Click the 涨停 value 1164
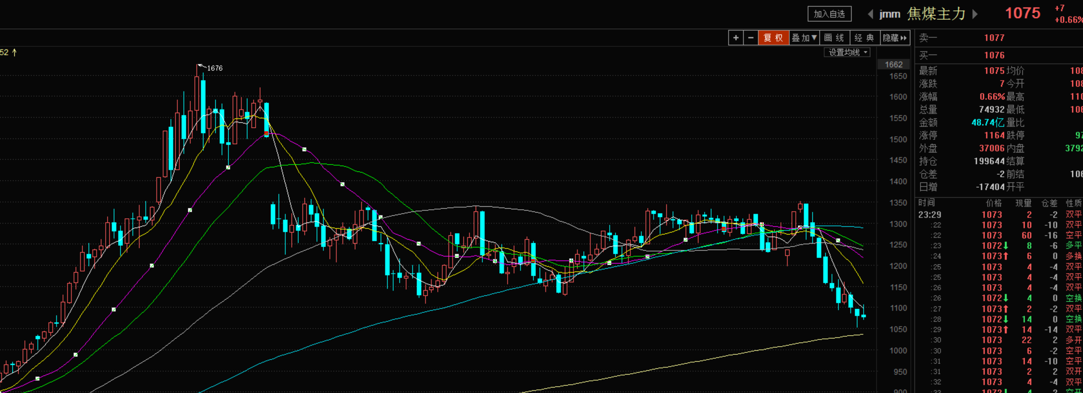Viewport: 1083px width, 393px height. (994, 135)
